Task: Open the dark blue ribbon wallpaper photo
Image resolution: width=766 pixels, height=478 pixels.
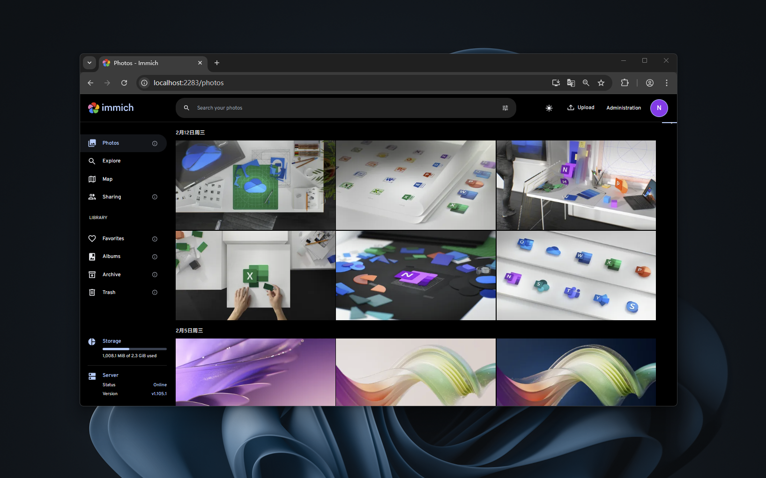Action: pyautogui.click(x=576, y=372)
